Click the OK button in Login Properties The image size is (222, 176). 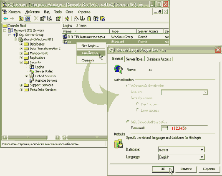click(x=163, y=169)
